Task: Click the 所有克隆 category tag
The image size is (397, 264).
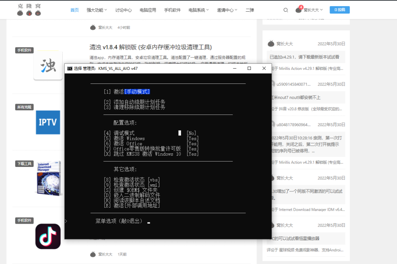Action: 24,107
